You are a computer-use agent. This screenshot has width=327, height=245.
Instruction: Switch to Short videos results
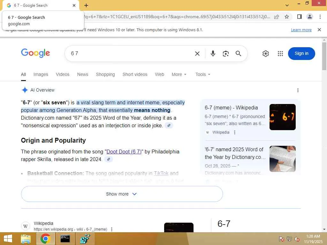coord(135,74)
